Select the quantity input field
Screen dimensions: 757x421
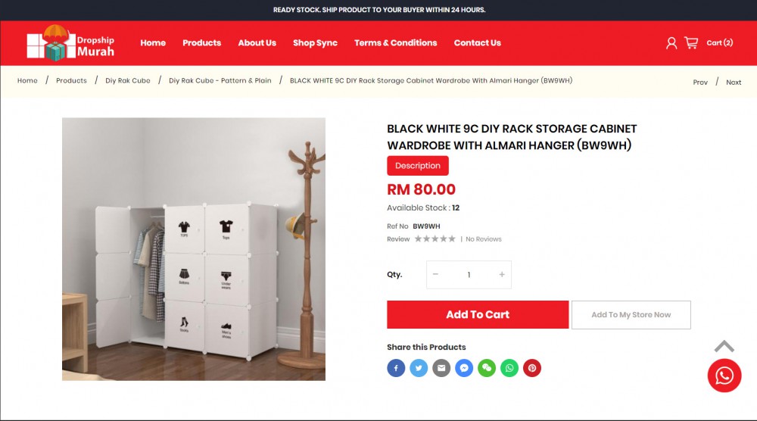(469, 274)
